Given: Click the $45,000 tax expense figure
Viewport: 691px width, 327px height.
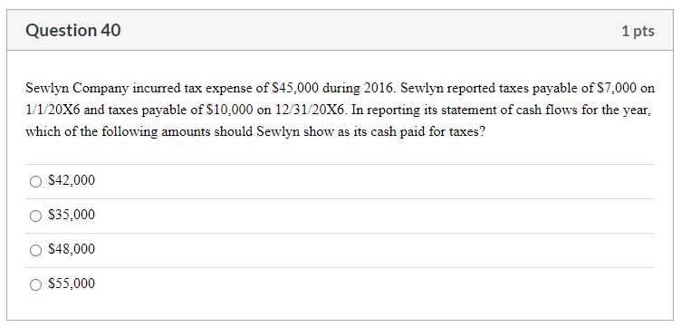Looking at the screenshot, I should (x=295, y=89).
